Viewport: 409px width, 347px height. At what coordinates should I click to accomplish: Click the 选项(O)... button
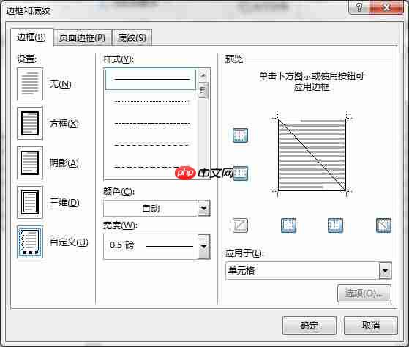[364, 294]
